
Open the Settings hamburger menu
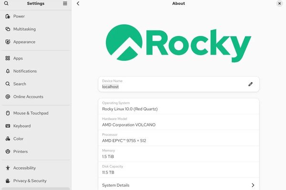65,3
